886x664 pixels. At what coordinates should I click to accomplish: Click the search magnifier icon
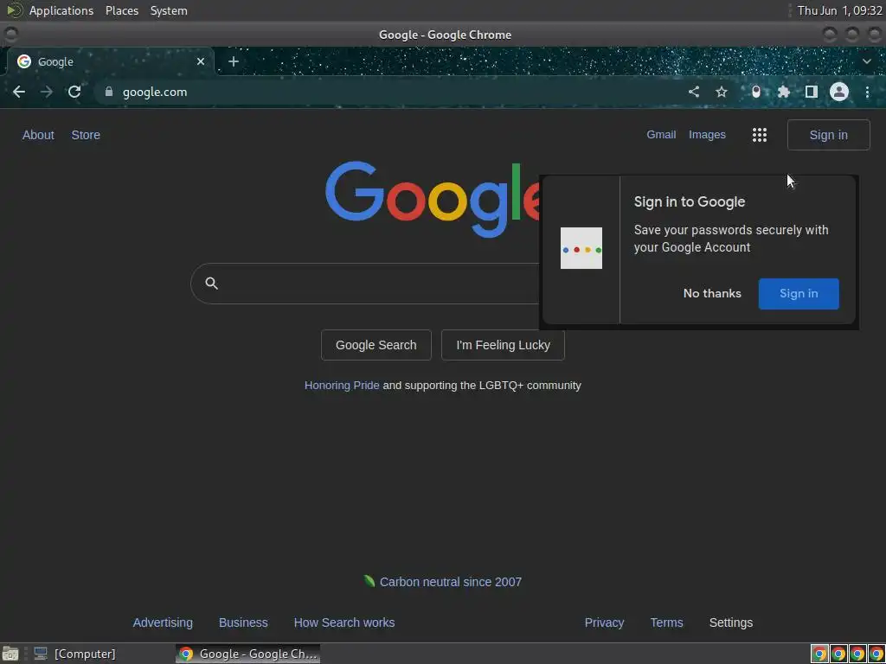pyautogui.click(x=211, y=283)
